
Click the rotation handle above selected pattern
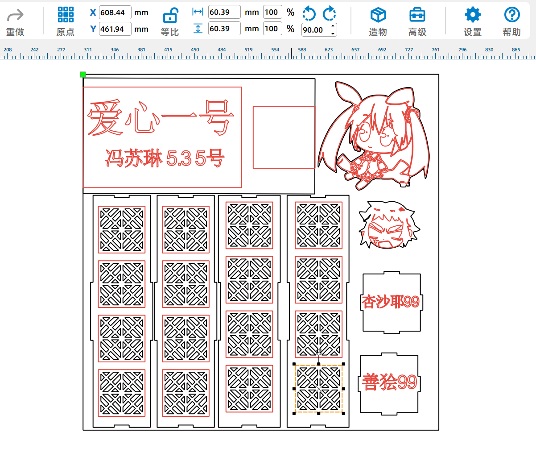[319, 353]
